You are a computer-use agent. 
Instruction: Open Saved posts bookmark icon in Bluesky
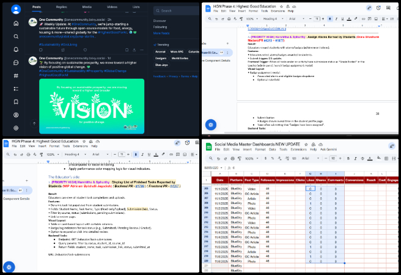16,101
